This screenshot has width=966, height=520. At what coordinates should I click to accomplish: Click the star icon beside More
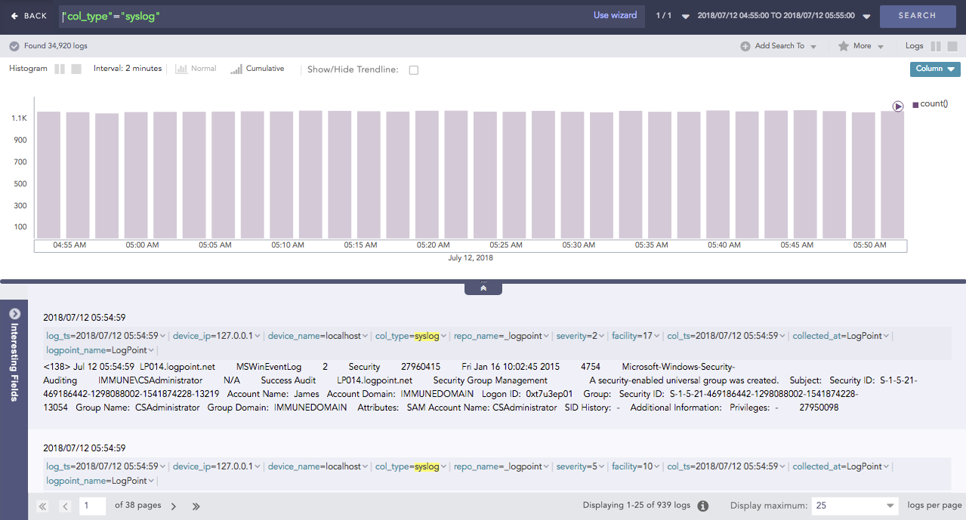coord(845,45)
